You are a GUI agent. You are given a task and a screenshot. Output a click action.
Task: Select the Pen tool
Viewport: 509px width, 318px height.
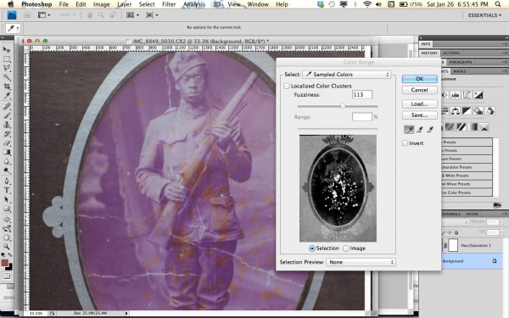click(x=7, y=181)
